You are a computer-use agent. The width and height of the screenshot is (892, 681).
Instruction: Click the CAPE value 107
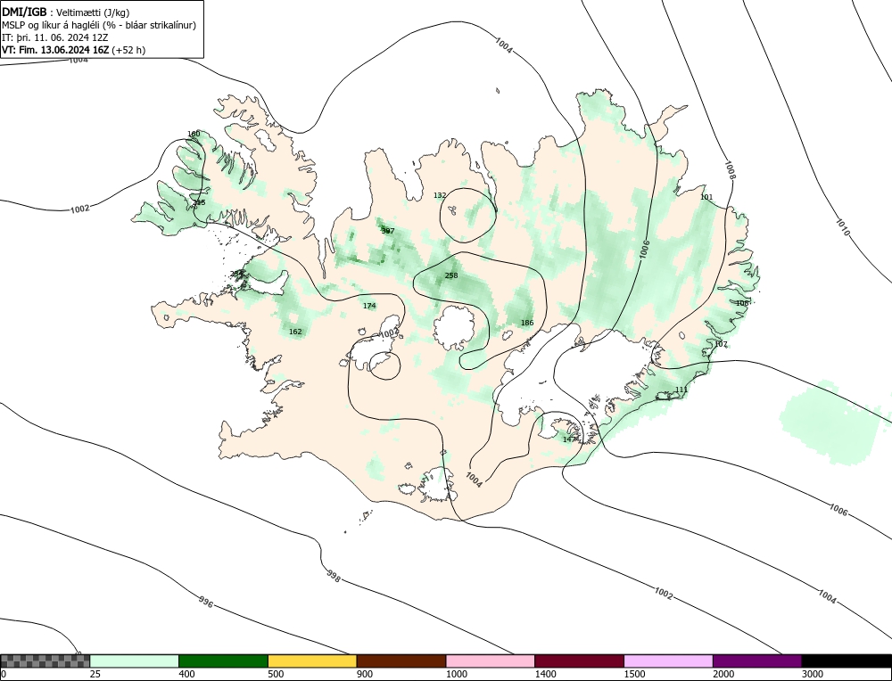coord(721,344)
